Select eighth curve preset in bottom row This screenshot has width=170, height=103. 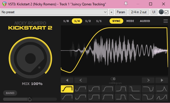pos(162,97)
